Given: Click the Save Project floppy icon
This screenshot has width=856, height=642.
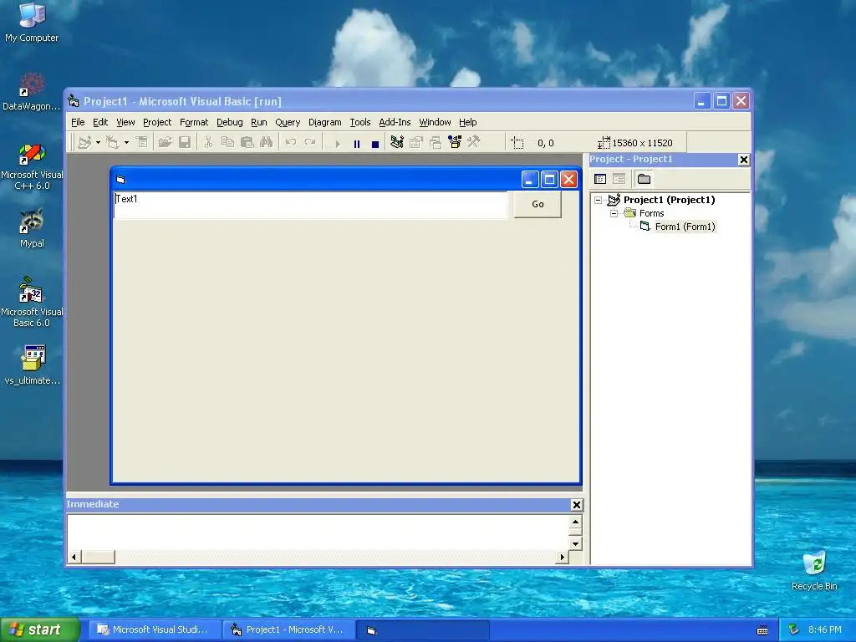Looking at the screenshot, I should tap(185, 143).
